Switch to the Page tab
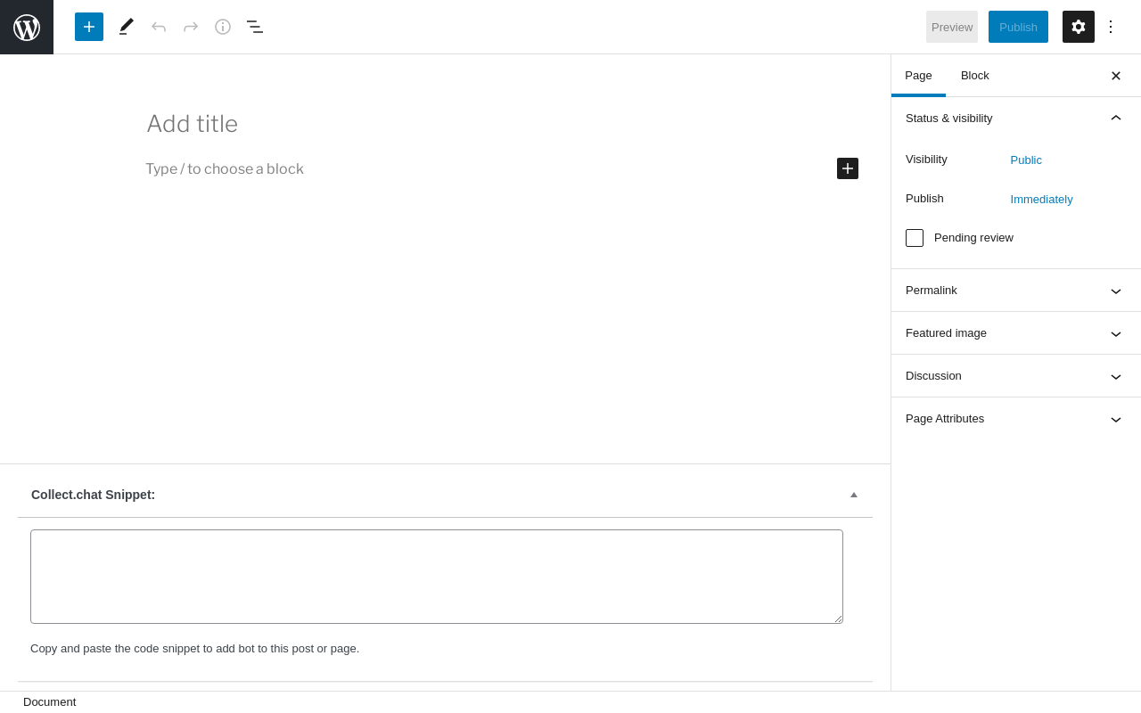 click(x=918, y=76)
